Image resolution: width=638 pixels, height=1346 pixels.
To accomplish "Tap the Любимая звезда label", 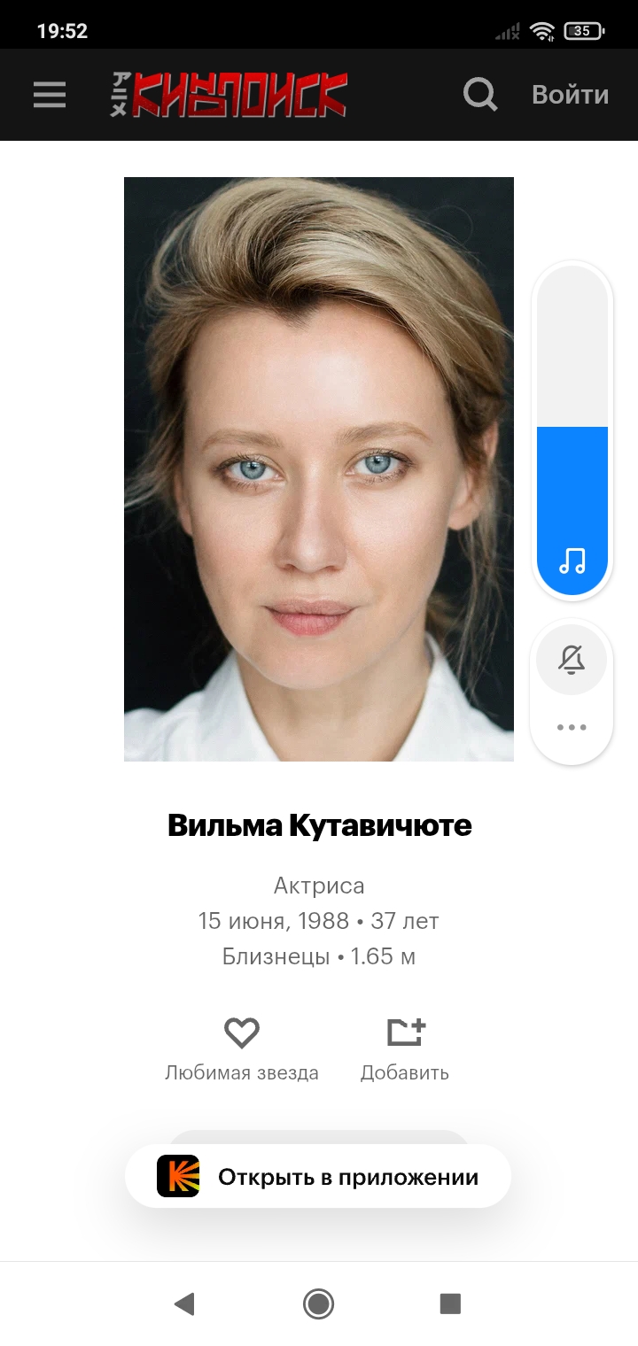I will coord(242,1073).
